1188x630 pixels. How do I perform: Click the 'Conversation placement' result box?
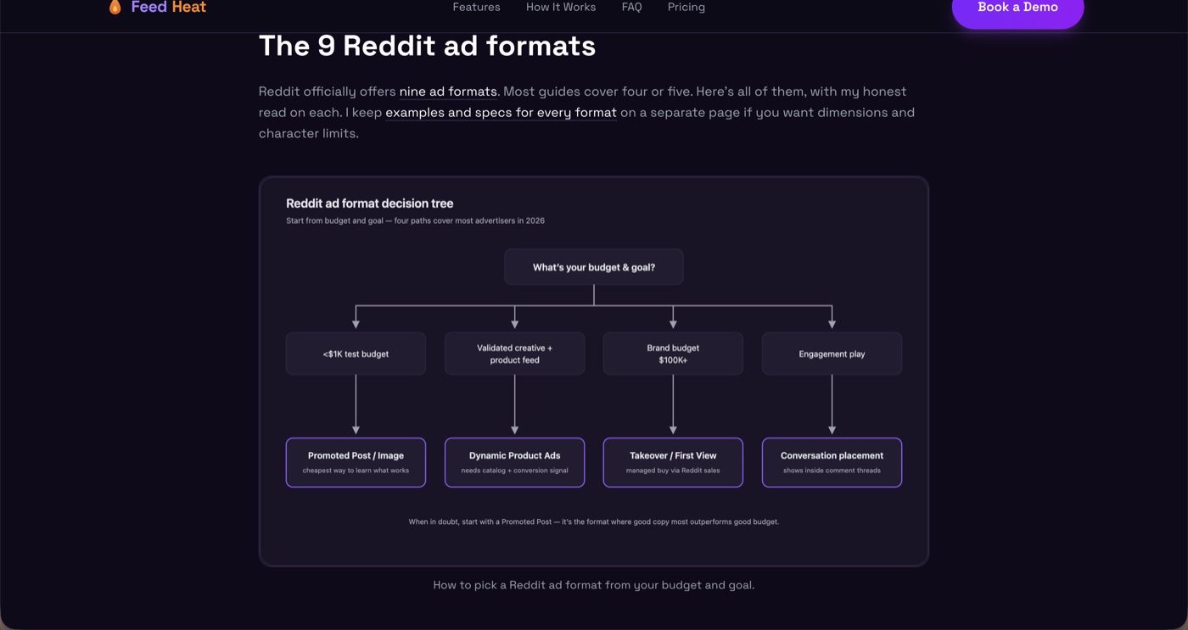point(832,462)
